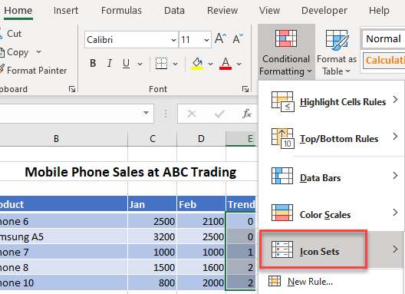Select column B header
Image resolution: width=405 pixels, height=294 pixels.
tap(64, 139)
